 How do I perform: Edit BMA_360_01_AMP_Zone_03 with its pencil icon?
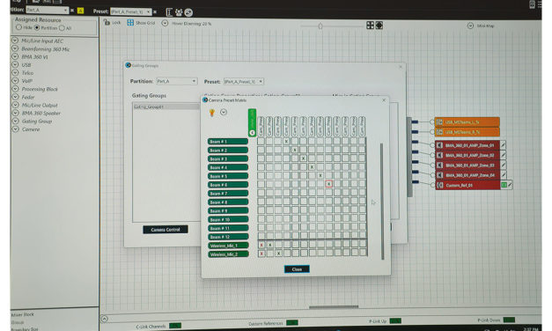click(x=503, y=165)
